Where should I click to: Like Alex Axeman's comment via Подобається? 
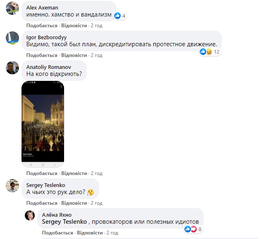pyautogui.click(x=42, y=26)
